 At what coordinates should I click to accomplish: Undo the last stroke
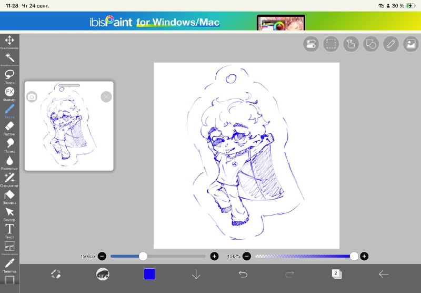pyautogui.click(x=243, y=274)
